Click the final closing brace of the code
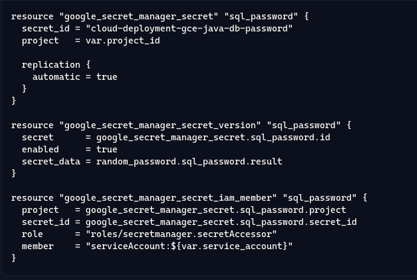The height and width of the screenshot is (280, 417). pos(13,258)
